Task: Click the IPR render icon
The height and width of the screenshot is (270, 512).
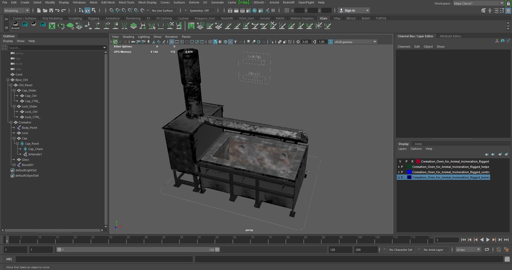Action: [242, 10]
